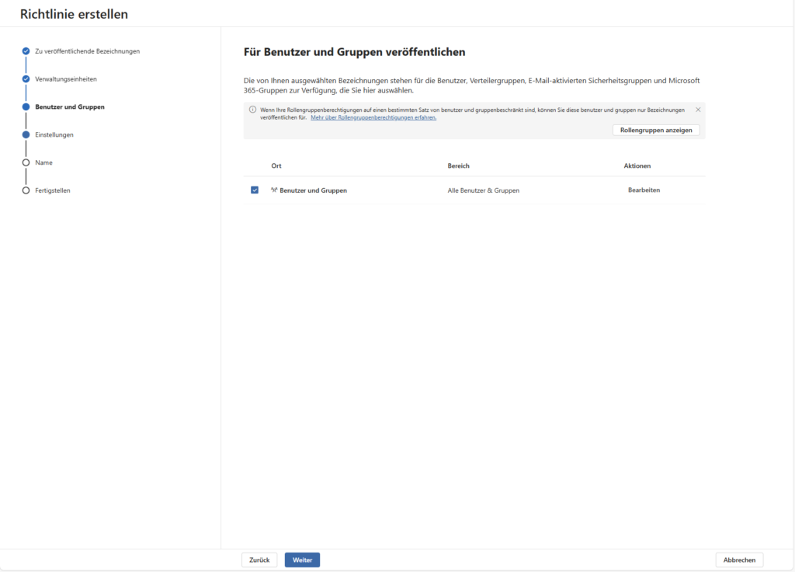Uncheck the Benutzer und Gruppen row checkbox
Viewport: 795px width, 572px height.
(254, 190)
